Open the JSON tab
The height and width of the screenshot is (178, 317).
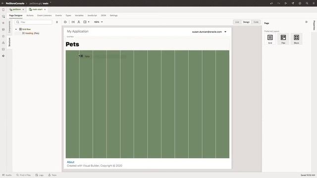point(104,15)
